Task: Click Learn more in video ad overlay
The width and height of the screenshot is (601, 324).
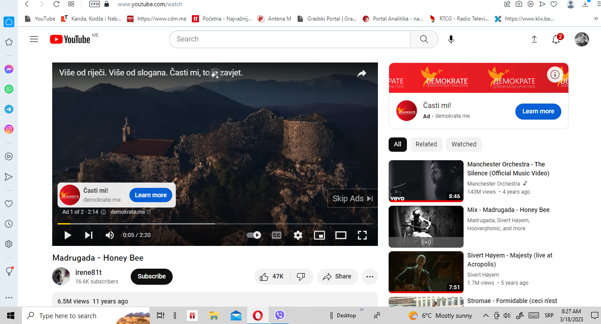Action: pyautogui.click(x=151, y=195)
